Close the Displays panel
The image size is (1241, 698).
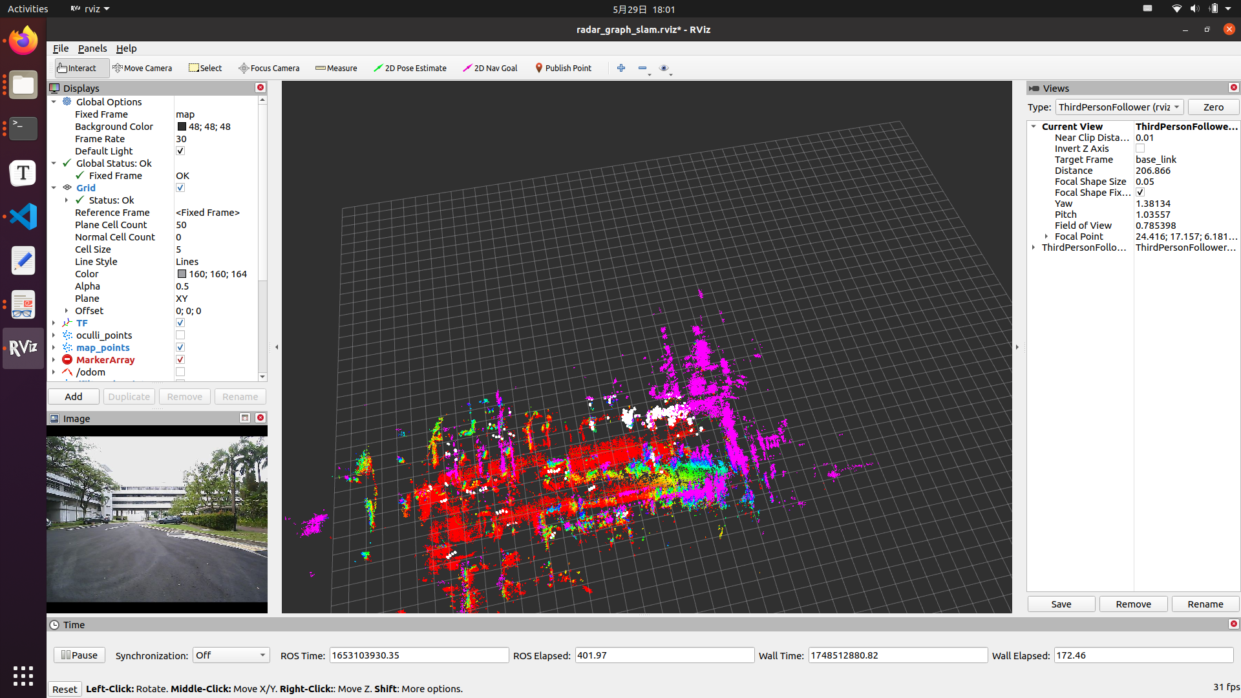click(x=260, y=88)
